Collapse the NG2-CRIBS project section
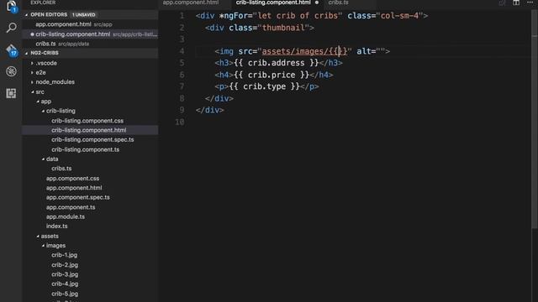Viewport: 538px width, 302px height. [26, 53]
